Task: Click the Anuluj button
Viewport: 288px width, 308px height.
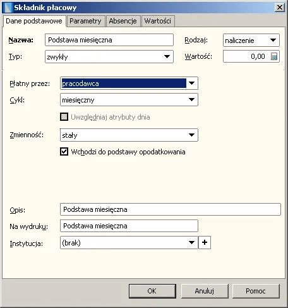Action: [x=205, y=291]
